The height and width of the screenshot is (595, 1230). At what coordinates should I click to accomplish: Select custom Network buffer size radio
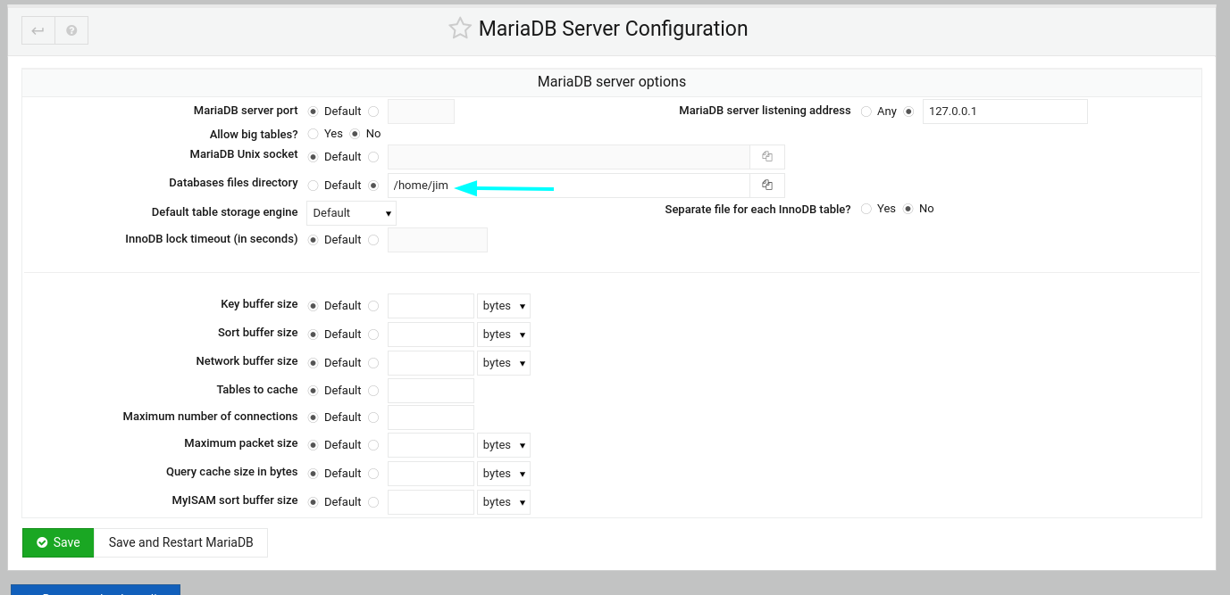[x=373, y=363]
